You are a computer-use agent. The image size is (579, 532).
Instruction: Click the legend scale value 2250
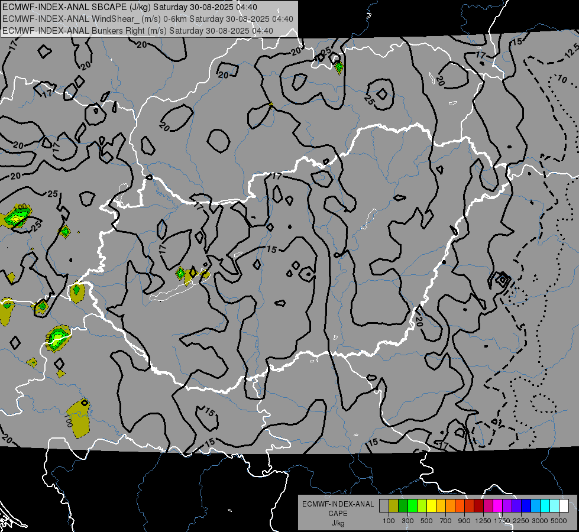pyautogui.click(x=521, y=521)
